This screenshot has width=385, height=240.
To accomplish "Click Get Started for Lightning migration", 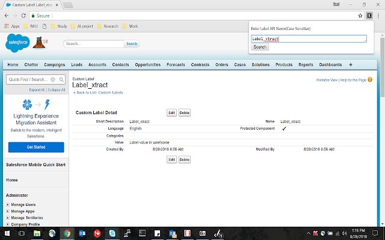I will coord(36,147).
